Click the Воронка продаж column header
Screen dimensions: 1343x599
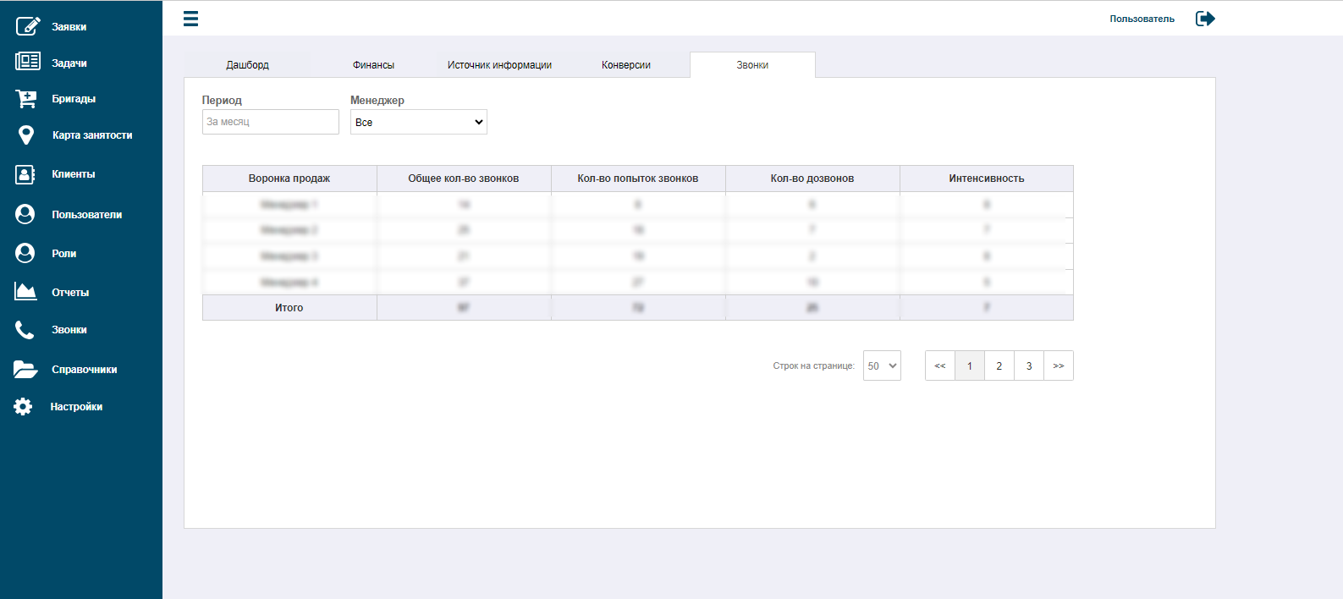click(289, 179)
